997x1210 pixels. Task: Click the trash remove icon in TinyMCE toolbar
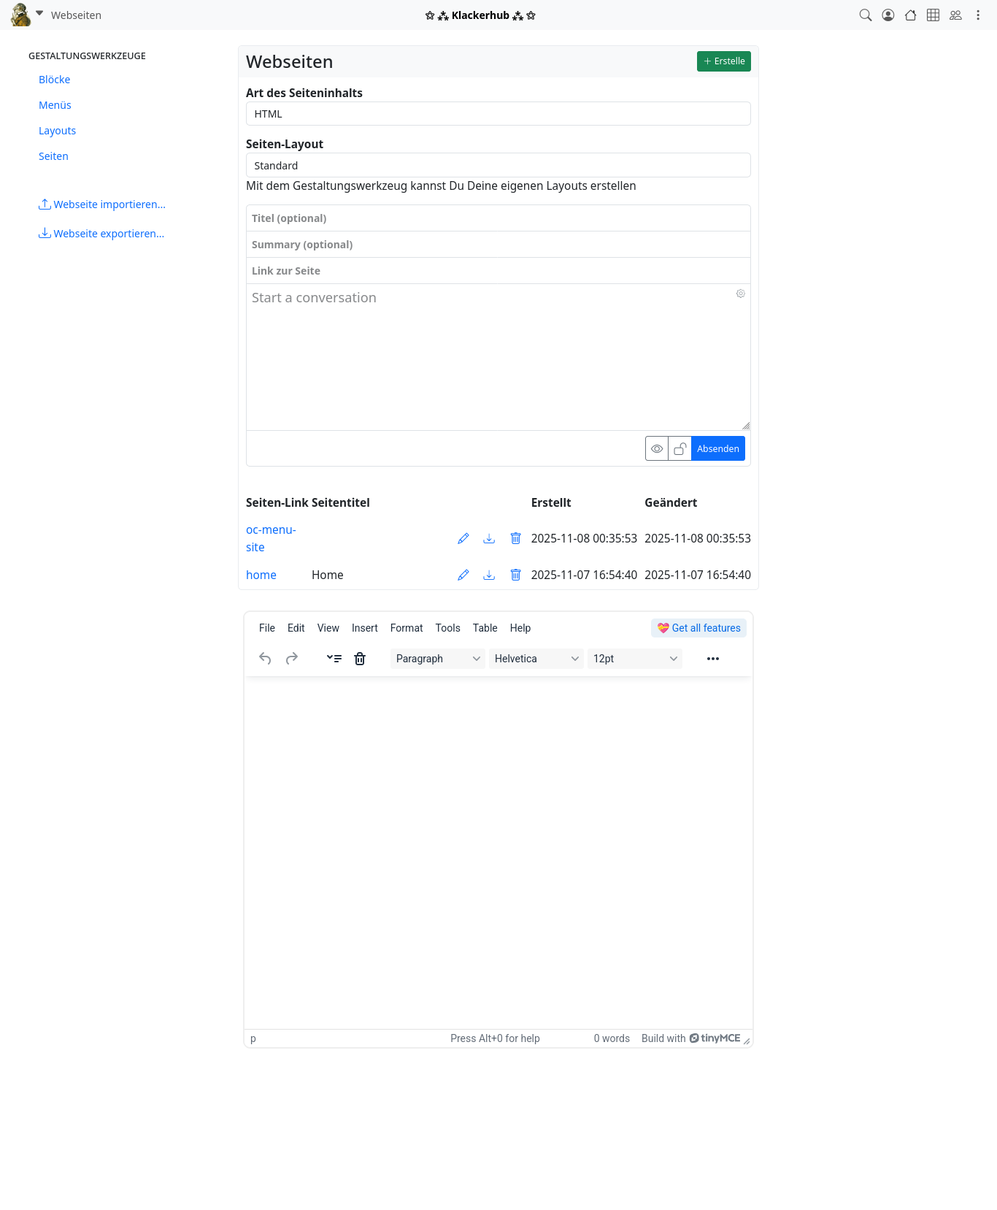(360, 659)
